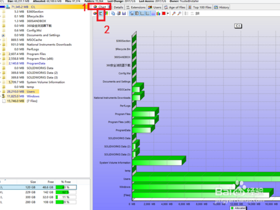Image resolution: width=280 pixels, height=210 pixels.
Task: Expand the Users folder tree node
Action: (1, 92)
